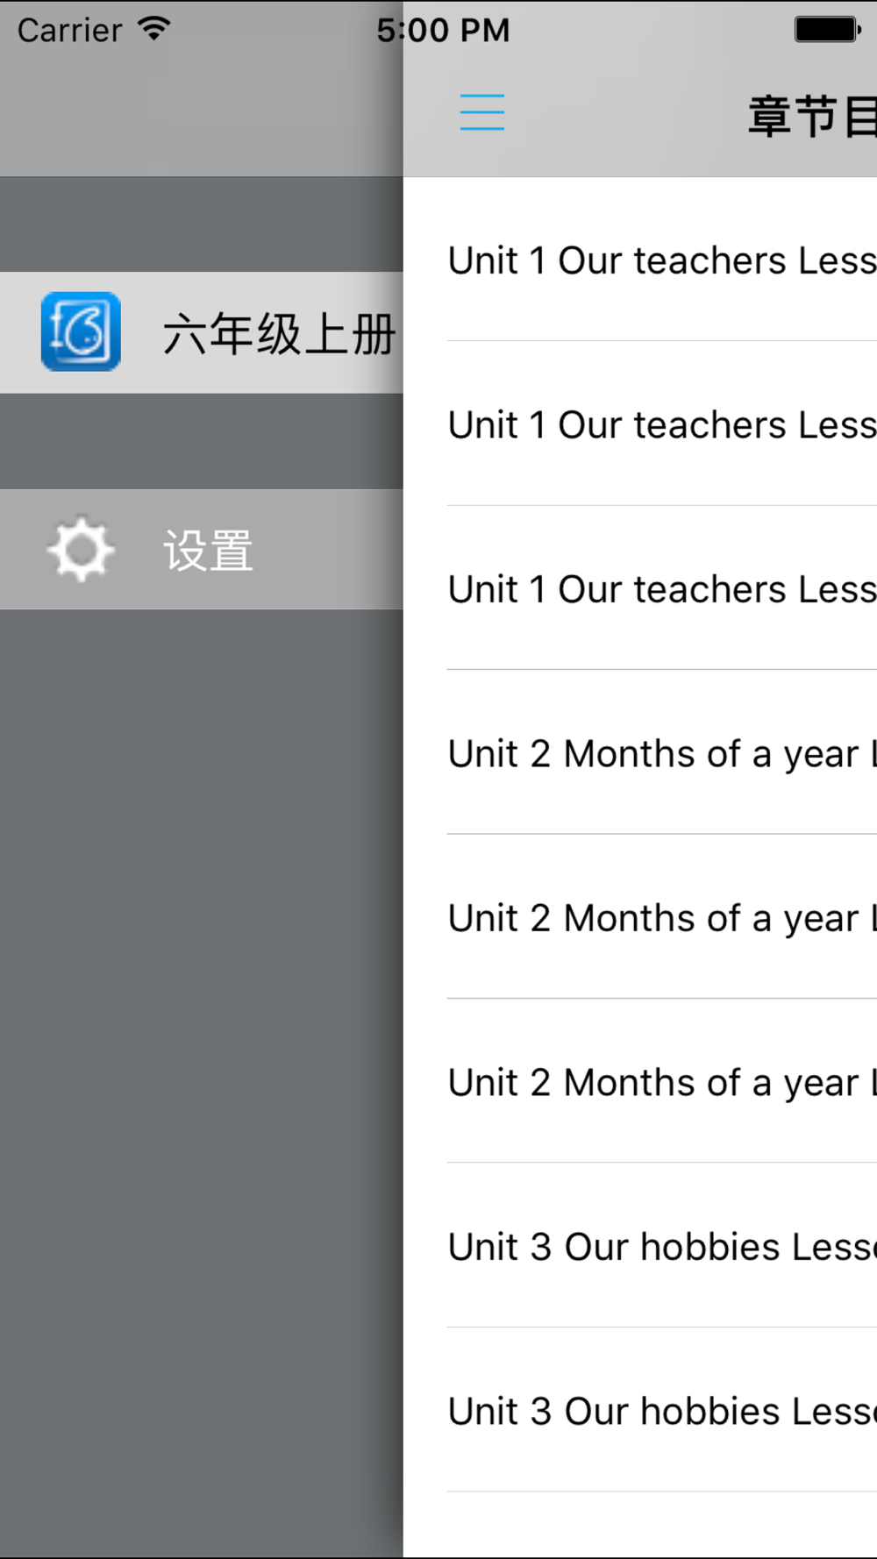The height and width of the screenshot is (1559, 877).
Task: Open second Unit 3 Our hobbies lesson
Action: [x=662, y=1410]
